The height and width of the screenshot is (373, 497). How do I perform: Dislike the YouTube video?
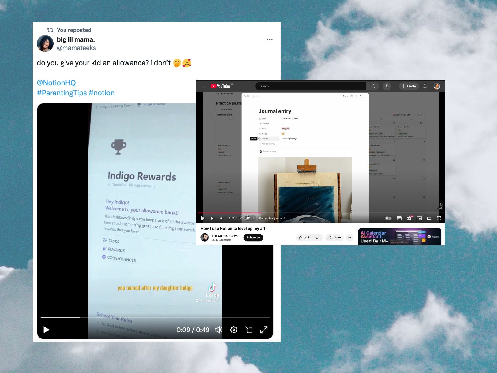(x=317, y=238)
